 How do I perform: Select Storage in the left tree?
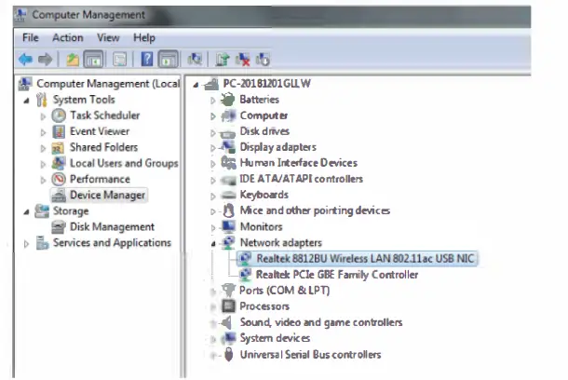pyautogui.click(x=71, y=211)
